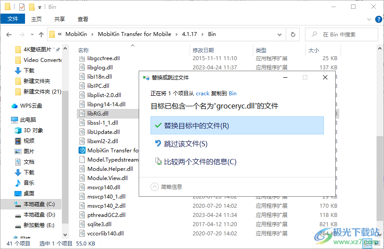The height and width of the screenshot is (249, 384).
Task: Open 新建文件夹 (21) in sidebar
Action: pyautogui.click(x=38, y=92)
